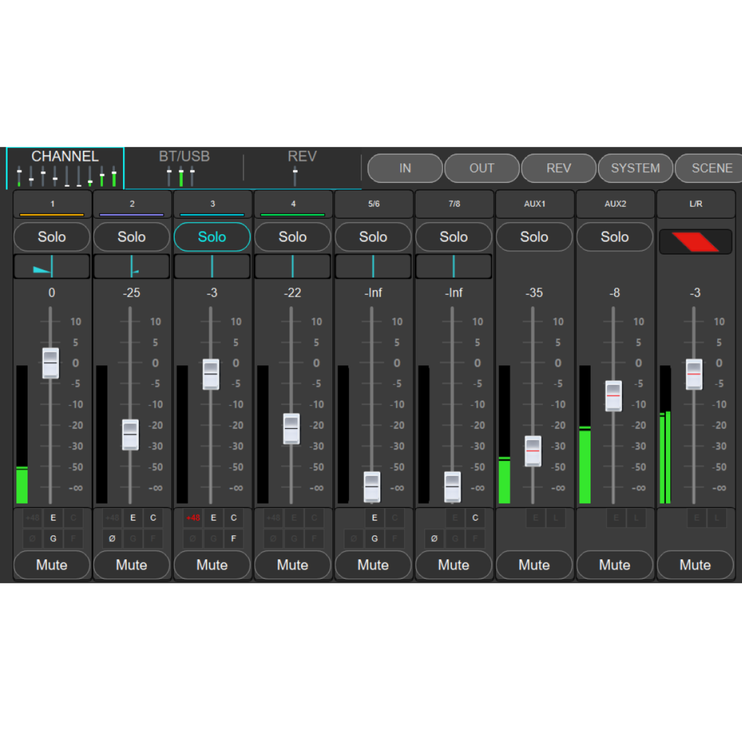Click the channel 2 fader handle

click(130, 435)
